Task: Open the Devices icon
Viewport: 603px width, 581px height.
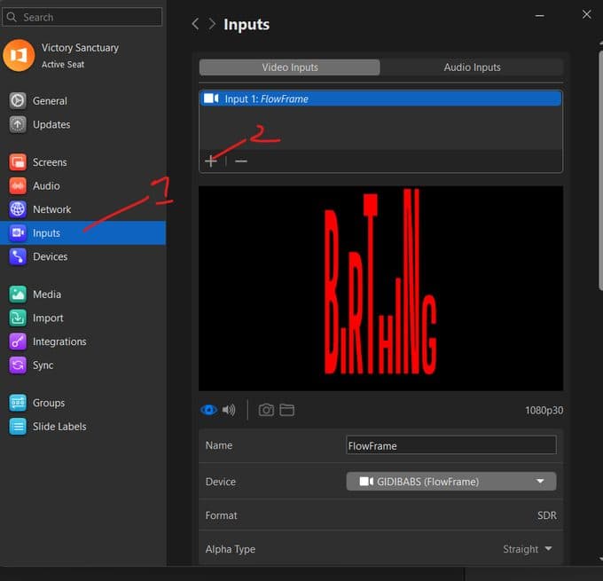Action: pyautogui.click(x=18, y=256)
